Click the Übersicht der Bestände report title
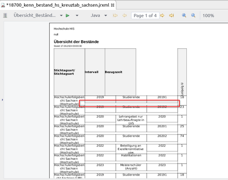The width and height of the screenshot is (228, 180). coord(76,42)
